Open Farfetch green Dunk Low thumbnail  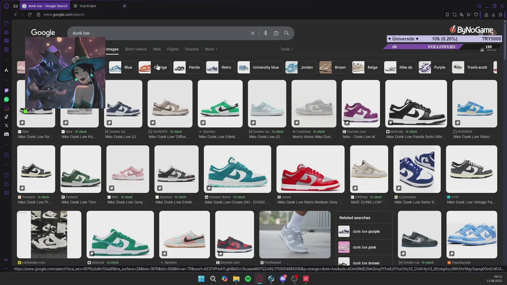click(81, 169)
